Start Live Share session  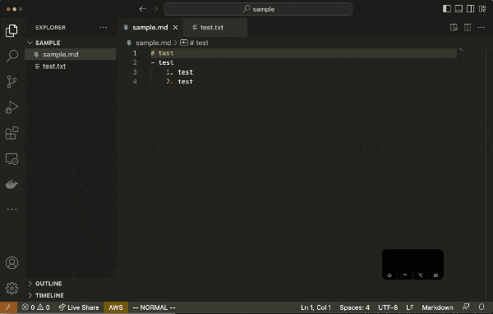(79, 307)
